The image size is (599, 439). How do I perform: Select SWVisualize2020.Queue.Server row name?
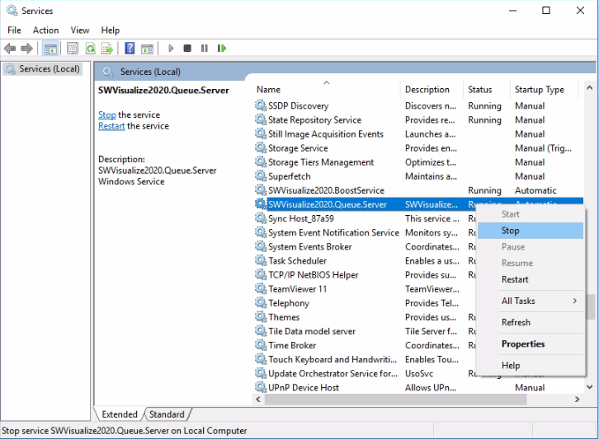(328, 204)
